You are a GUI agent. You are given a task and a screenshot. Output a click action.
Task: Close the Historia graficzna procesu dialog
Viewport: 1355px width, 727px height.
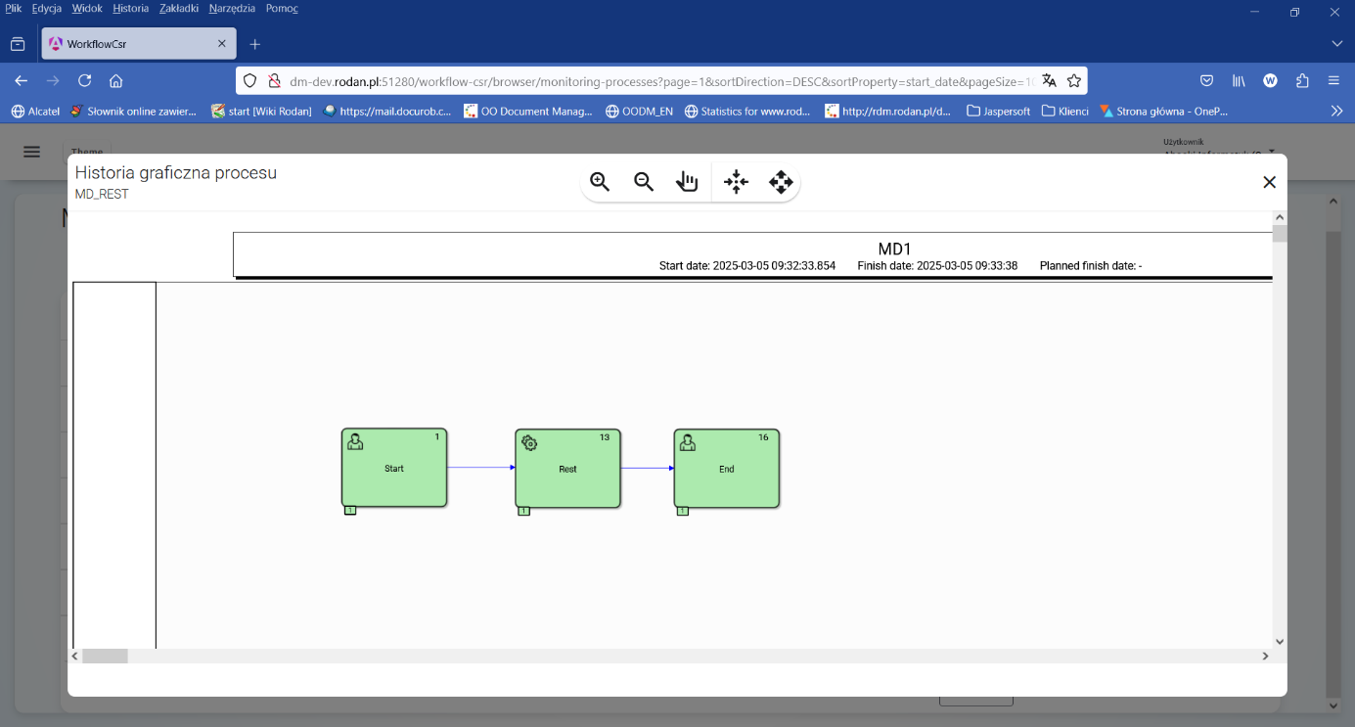tap(1269, 182)
